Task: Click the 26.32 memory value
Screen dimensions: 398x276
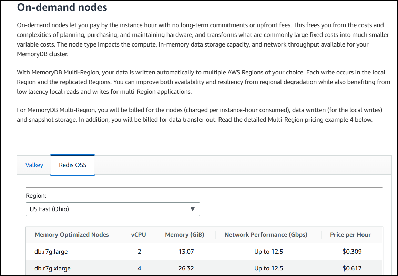Action: point(186,268)
